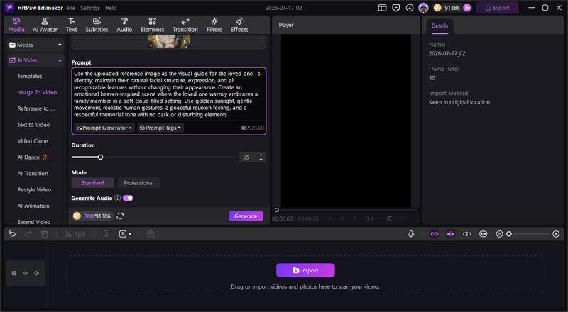Open the Filters tab
Screen dimensions: 568x312
tap(214, 25)
